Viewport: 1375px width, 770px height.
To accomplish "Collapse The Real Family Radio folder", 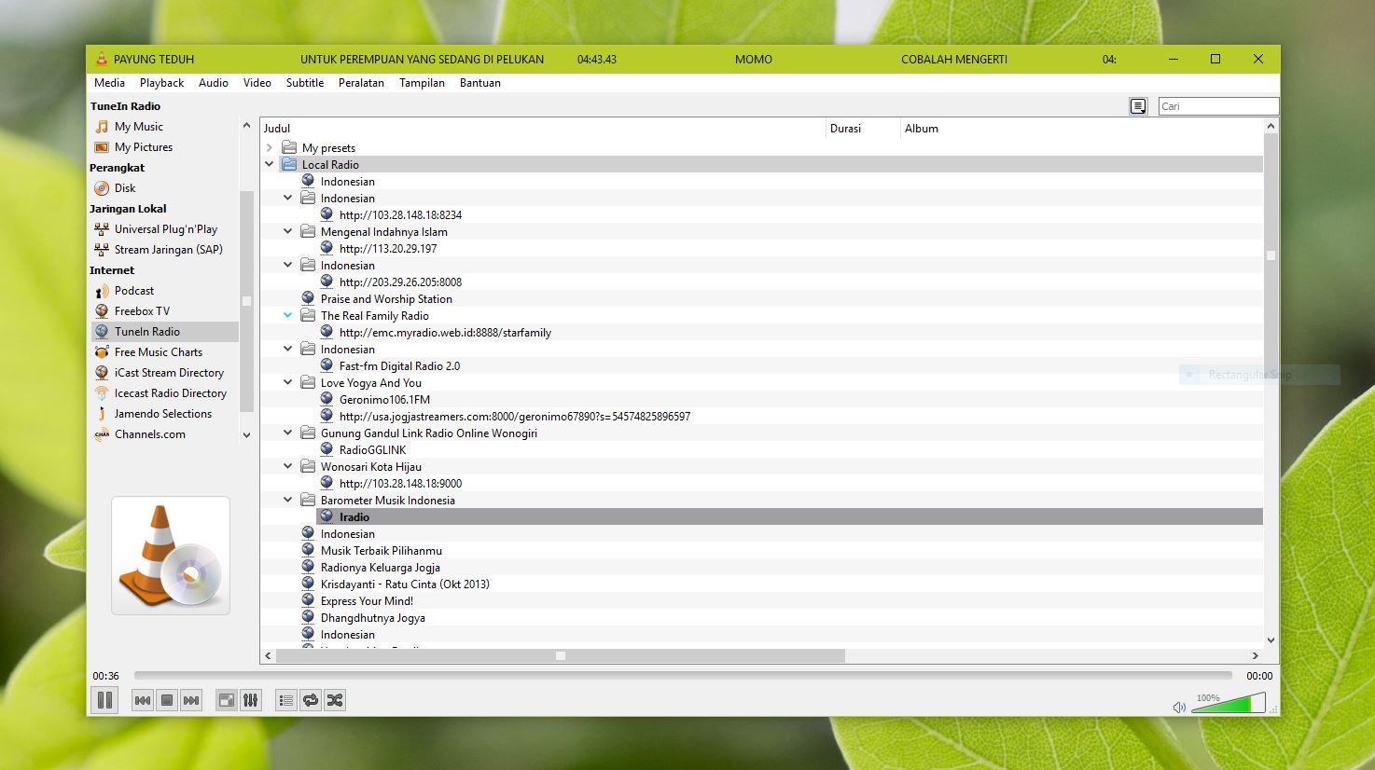I will [287, 315].
